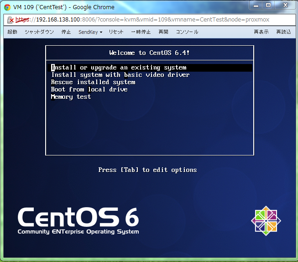Click the リセット (Reset) button
This screenshot has height=262, width=298.
116,32
